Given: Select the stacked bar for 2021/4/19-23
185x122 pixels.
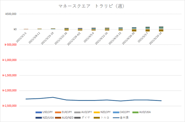Looking at the screenshot, I should pos(121,29).
